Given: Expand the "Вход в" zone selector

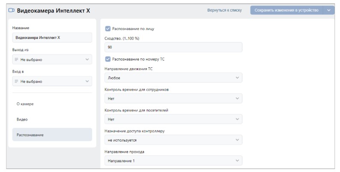Looking at the screenshot, I should tap(52, 81).
